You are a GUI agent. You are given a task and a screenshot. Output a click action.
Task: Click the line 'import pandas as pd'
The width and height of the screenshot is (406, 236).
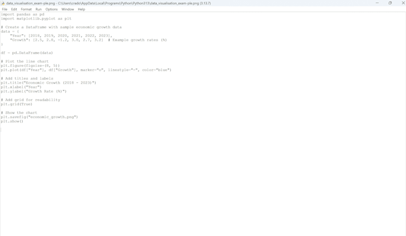click(x=23, y=14)
